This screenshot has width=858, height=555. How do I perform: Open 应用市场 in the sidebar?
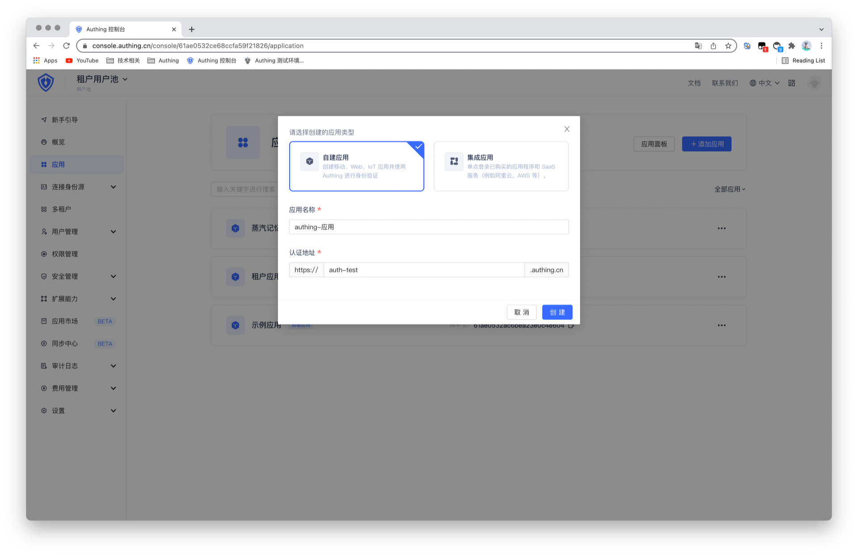coord(65,321)
